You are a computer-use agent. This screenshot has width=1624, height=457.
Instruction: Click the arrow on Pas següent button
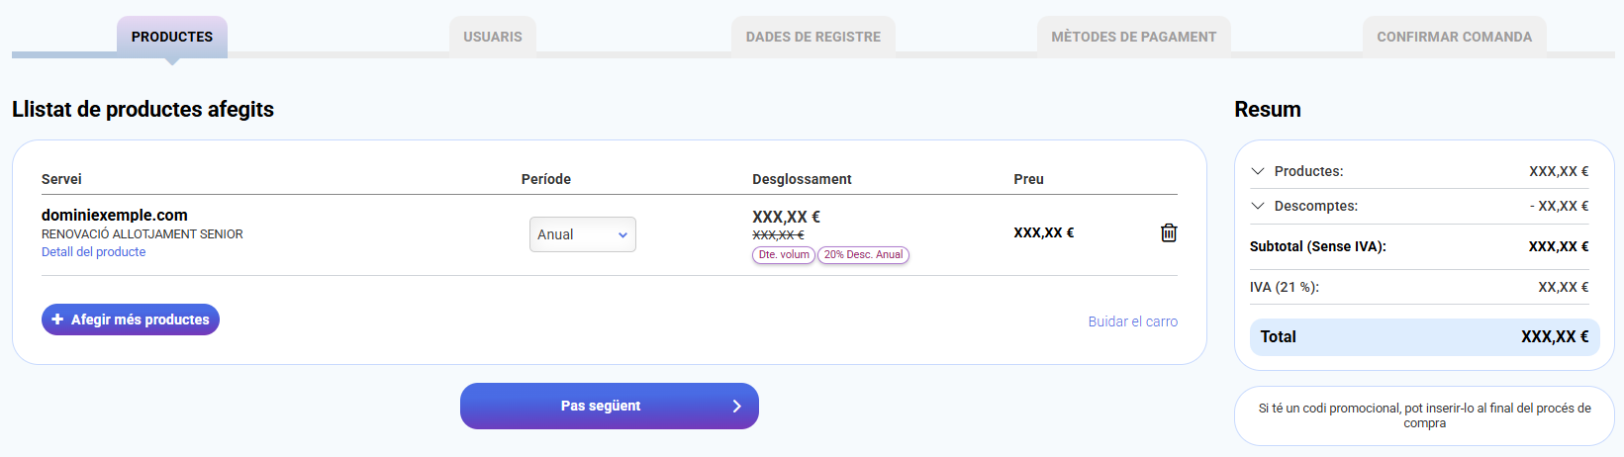(736, 407)
